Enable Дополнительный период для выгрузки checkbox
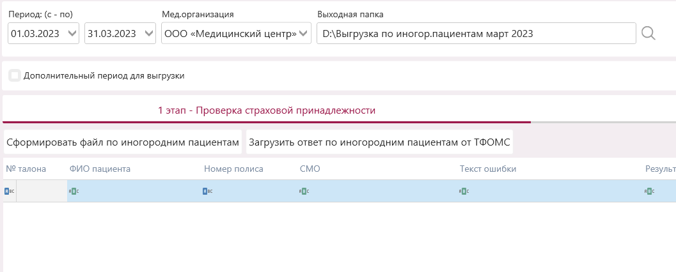Image resolution: width=676 pixels, height=272 pixels. click(15, 75)
